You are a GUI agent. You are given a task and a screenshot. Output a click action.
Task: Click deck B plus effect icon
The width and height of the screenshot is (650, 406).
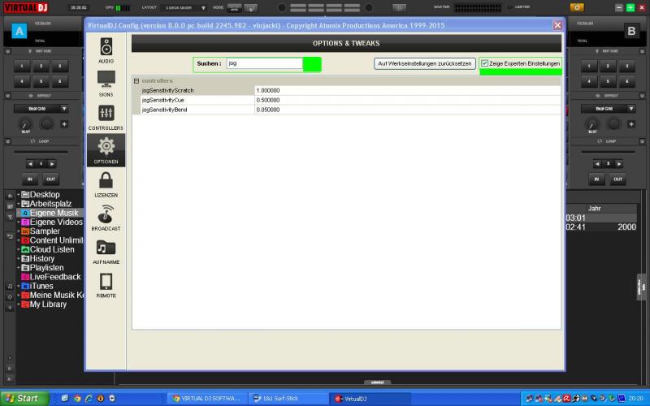631,124
